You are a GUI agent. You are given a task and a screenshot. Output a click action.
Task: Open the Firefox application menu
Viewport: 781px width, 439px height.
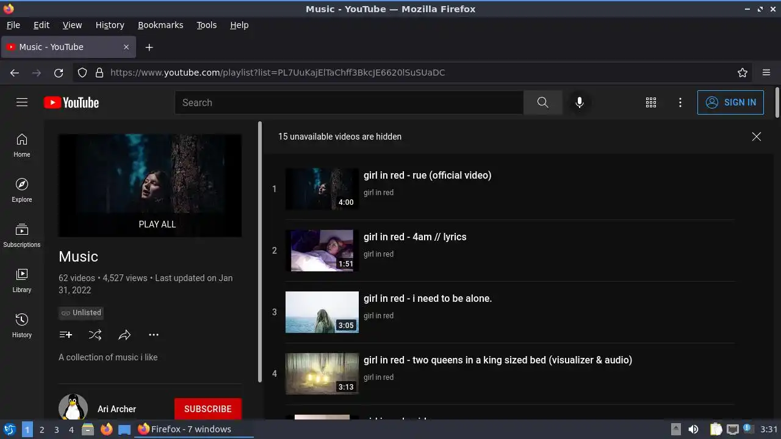(766, 73)
